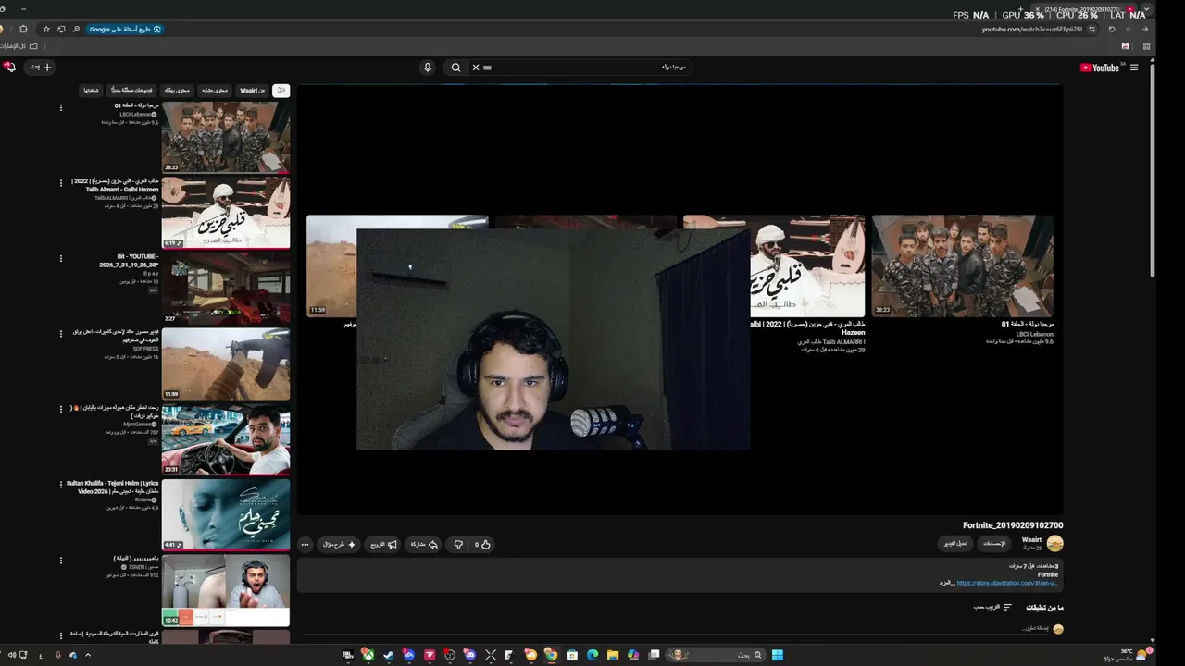Open the store.playstation.com description link
1185x666 pixels.
coord(1006,584)
